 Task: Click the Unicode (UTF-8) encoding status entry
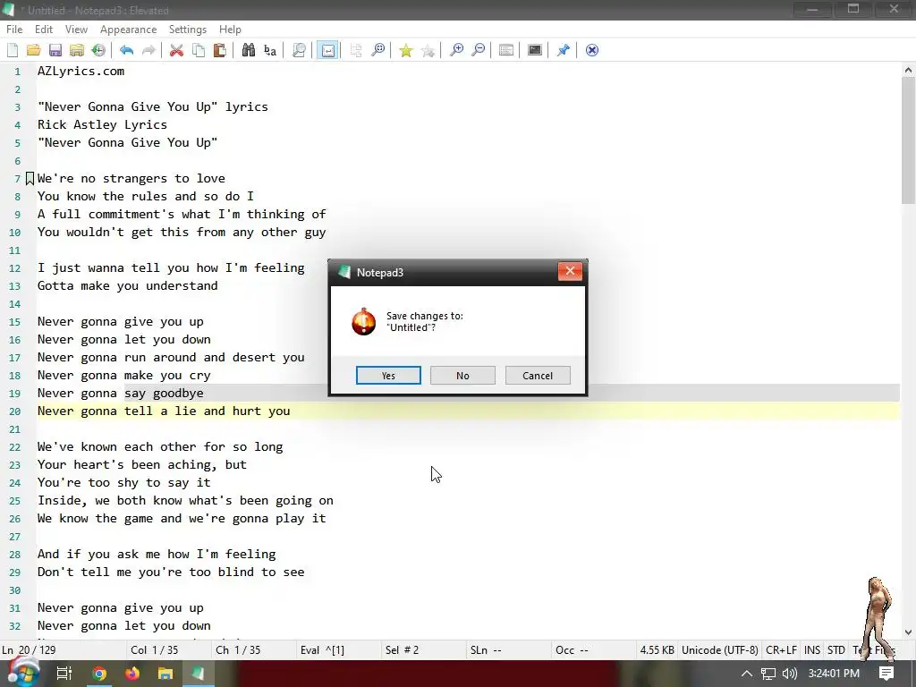pyautogui.click(x=720, y=649)
